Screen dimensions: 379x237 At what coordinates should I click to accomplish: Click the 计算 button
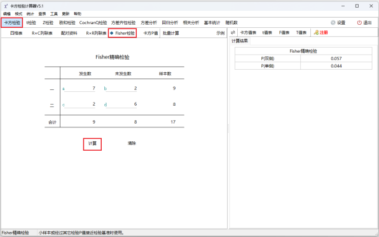point(92,144)
